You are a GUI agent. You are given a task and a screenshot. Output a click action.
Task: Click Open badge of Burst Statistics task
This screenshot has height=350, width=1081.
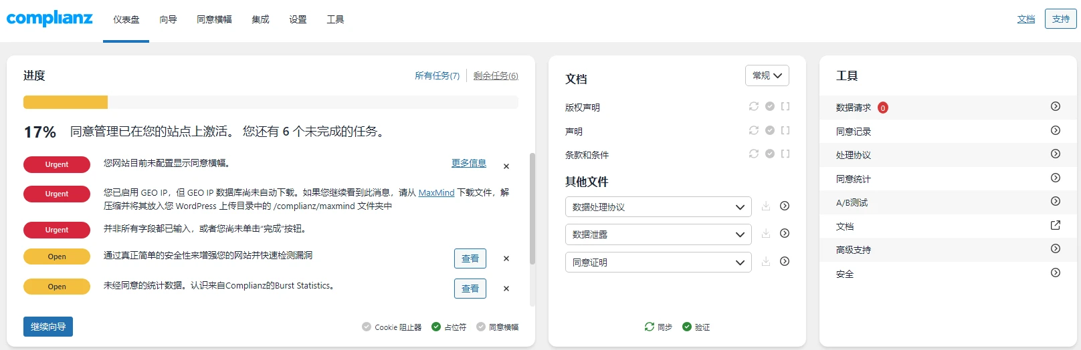point(57,287)
